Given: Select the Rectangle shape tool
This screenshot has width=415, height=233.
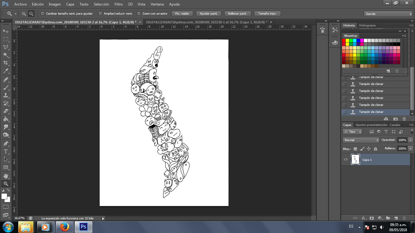Looking at the screenshot, I should [6, 167].
